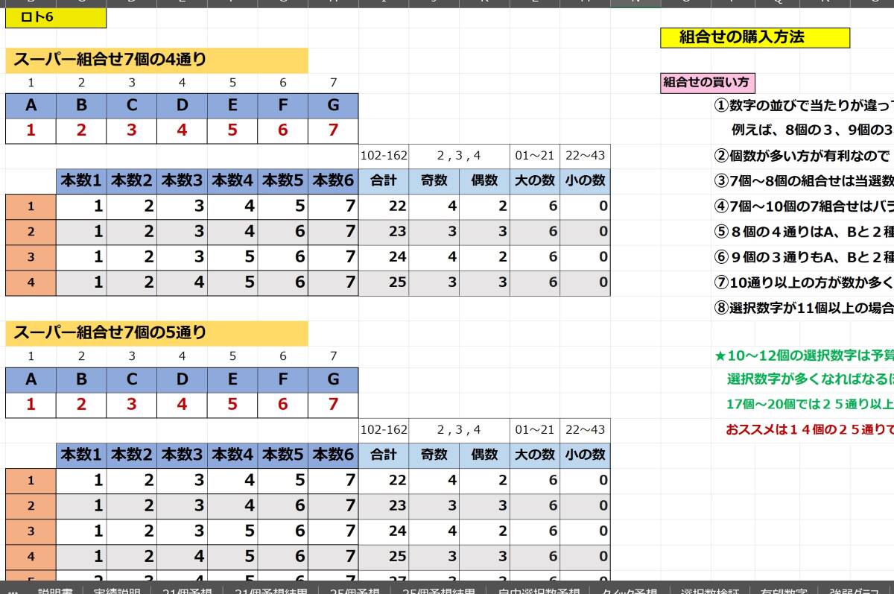Select 合計 value 22 in 4通り table

[384, 206]
